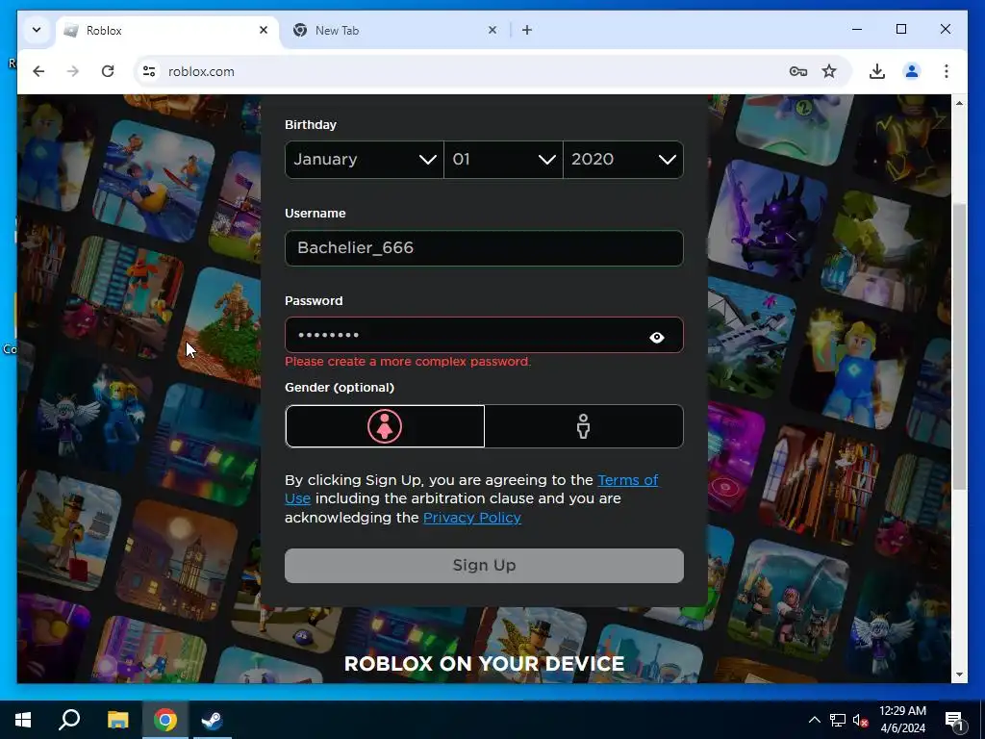Open tab search dropdown arrow
This screenshot has width=985, height=739.
click(x=37, y=30)
